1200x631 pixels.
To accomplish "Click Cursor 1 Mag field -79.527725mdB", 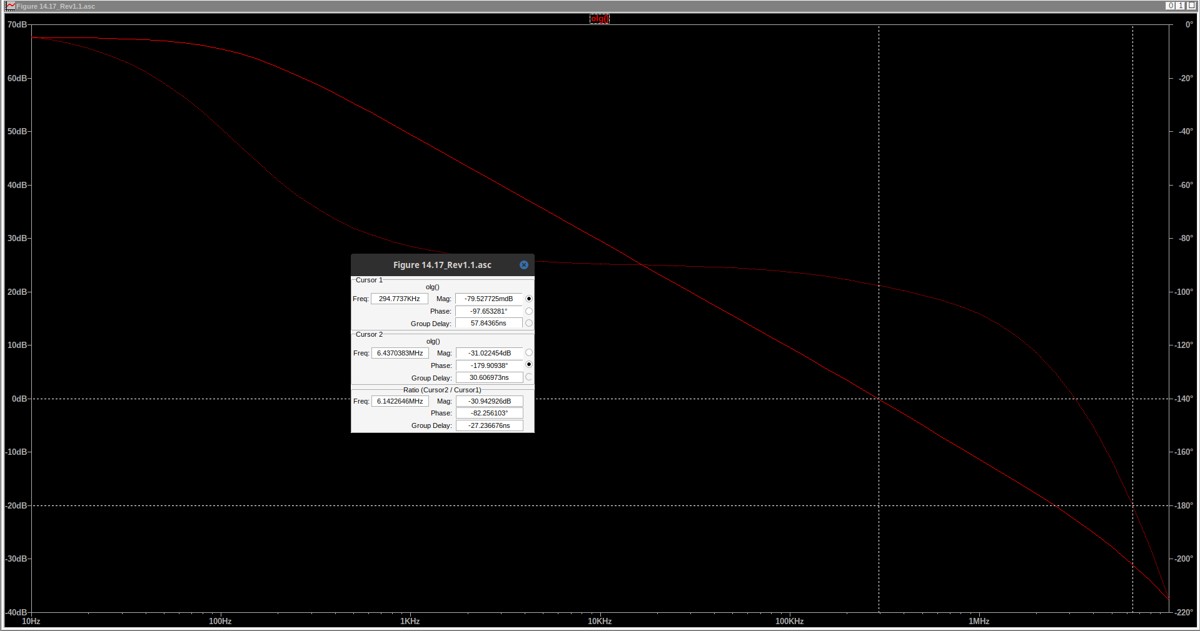I will [489, 299].
